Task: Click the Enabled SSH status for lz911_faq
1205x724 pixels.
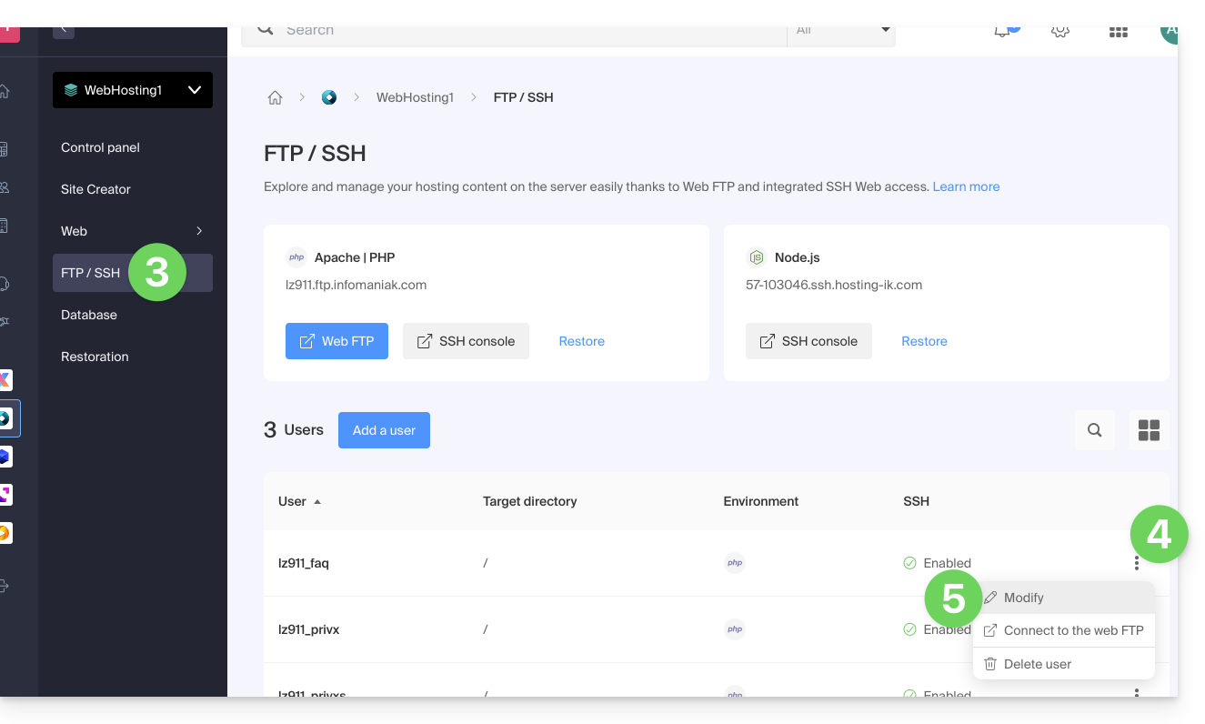Action: [938, 563]
